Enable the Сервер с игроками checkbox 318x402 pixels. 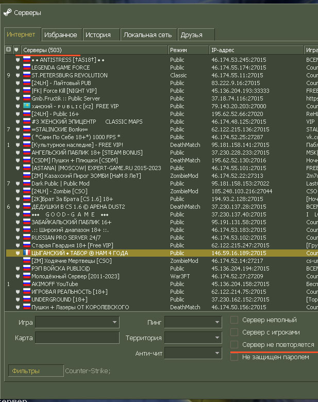[234, 332]
